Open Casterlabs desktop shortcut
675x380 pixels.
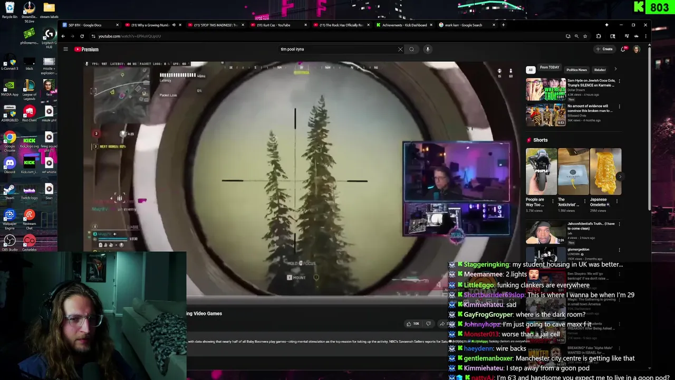coord(30,243)
